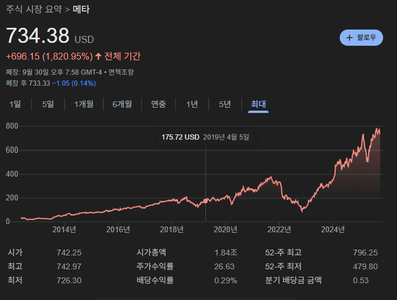The width and height of the screenshot is (397, 300).
Task: Click the 2020년 x-axis label
Action: point(225,229)
